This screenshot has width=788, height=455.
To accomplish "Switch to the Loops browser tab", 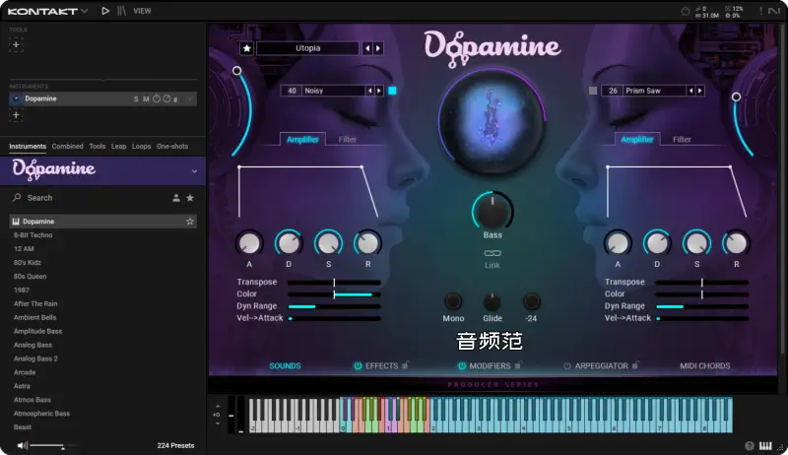I will pos(141,146).
